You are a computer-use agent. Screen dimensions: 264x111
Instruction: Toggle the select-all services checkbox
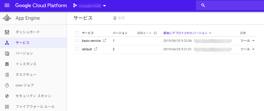(x=77, y=33)
